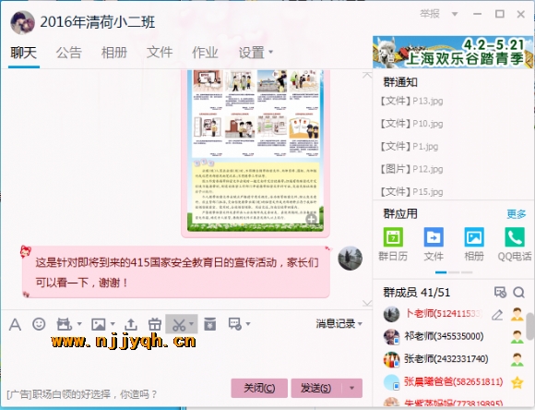Click the role badge beside 张老师
The width and height of the screenshot is (535, 410).
coord(517,359)
